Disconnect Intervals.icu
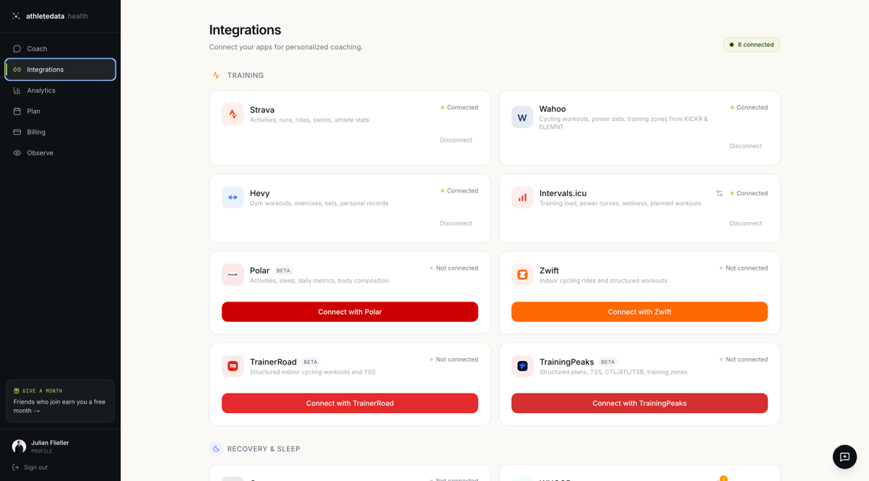 746,224
